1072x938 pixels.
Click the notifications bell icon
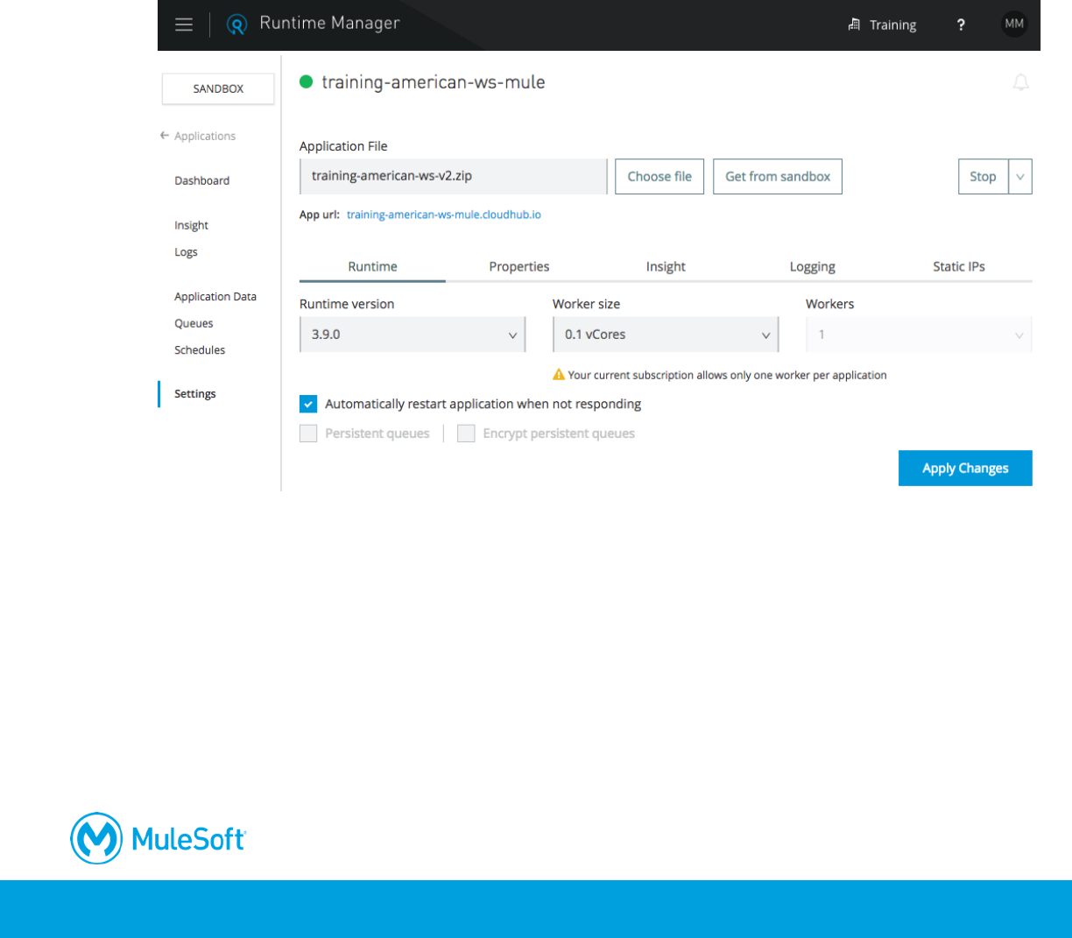pyautogui.click(x=1021, y=82)
